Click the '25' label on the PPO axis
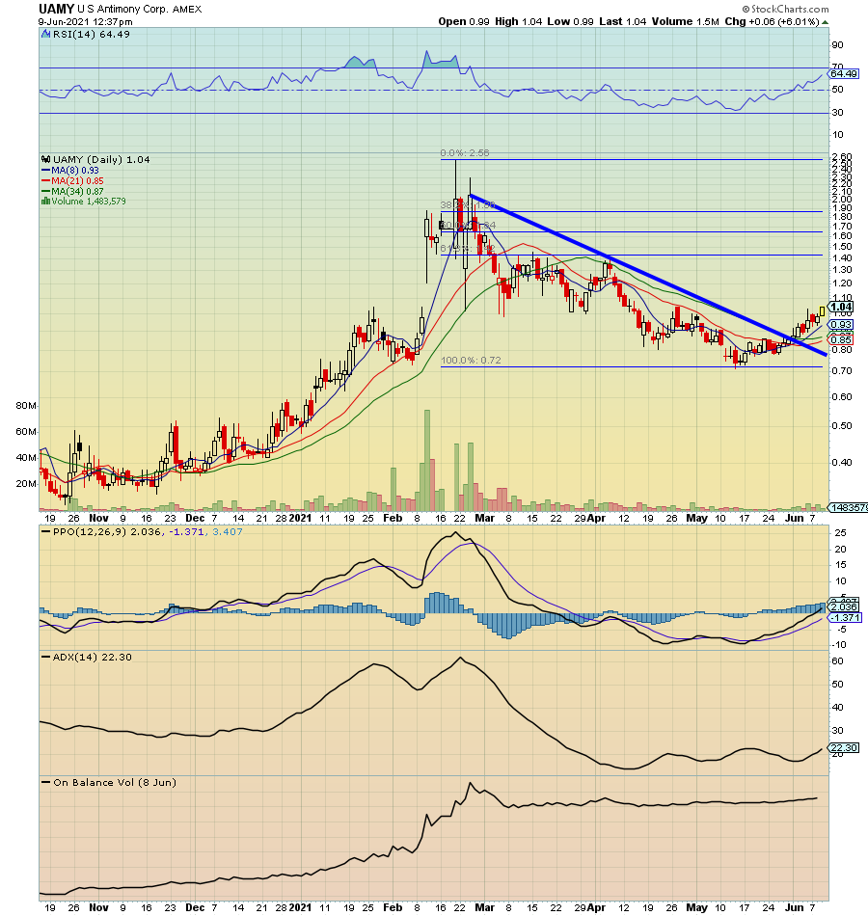 [x=841, y=533]
